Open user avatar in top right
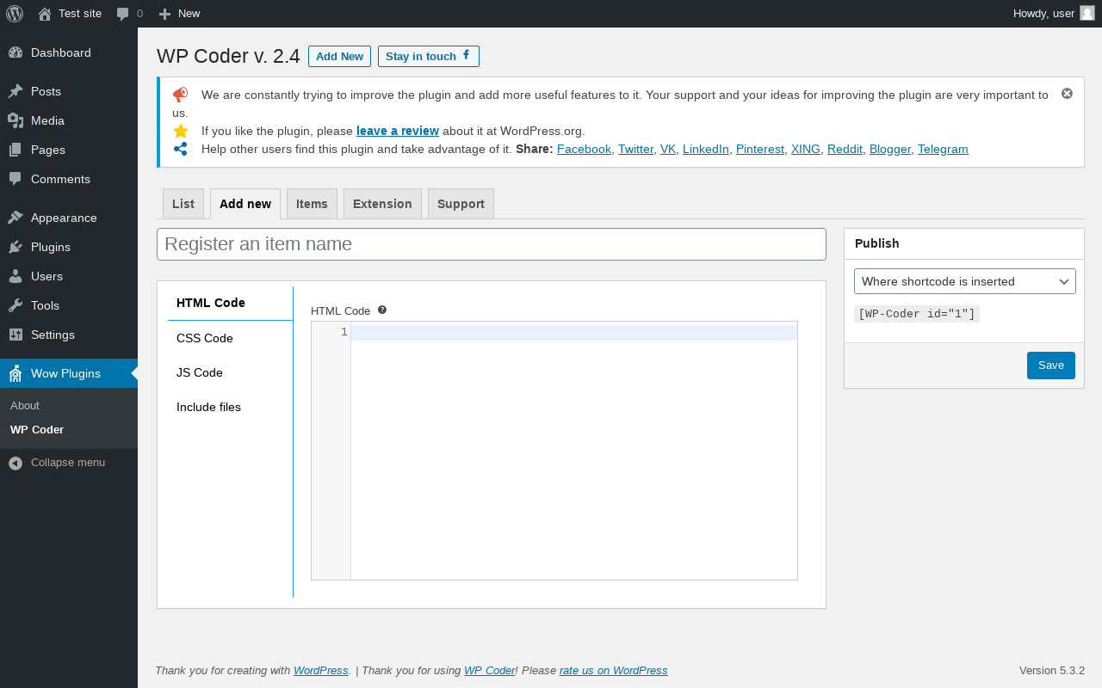Viewport: 1102px width, 688px height. click(x=1087, y=13)
